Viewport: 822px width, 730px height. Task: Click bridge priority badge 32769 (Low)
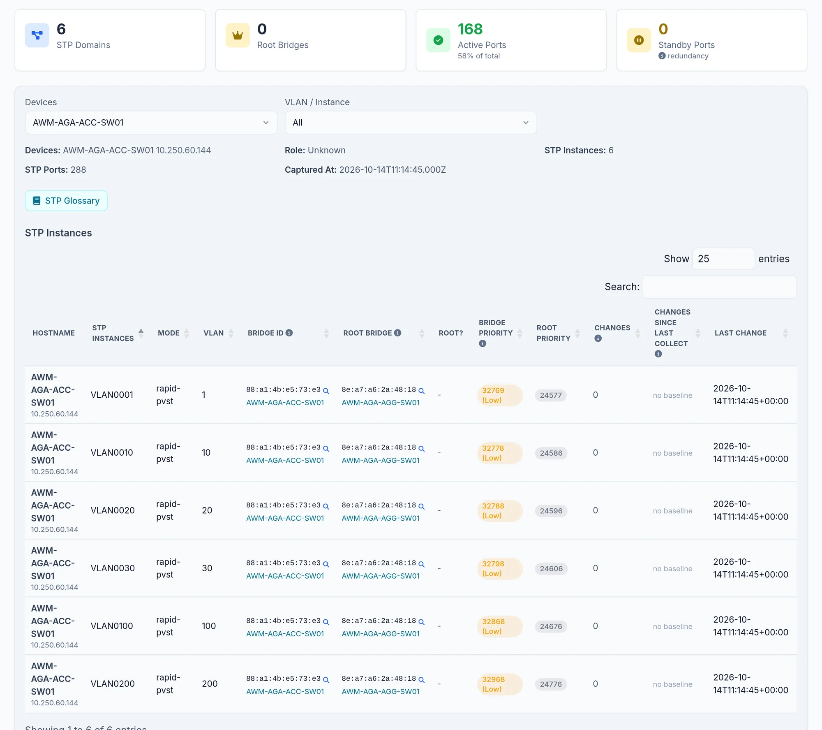500,395
